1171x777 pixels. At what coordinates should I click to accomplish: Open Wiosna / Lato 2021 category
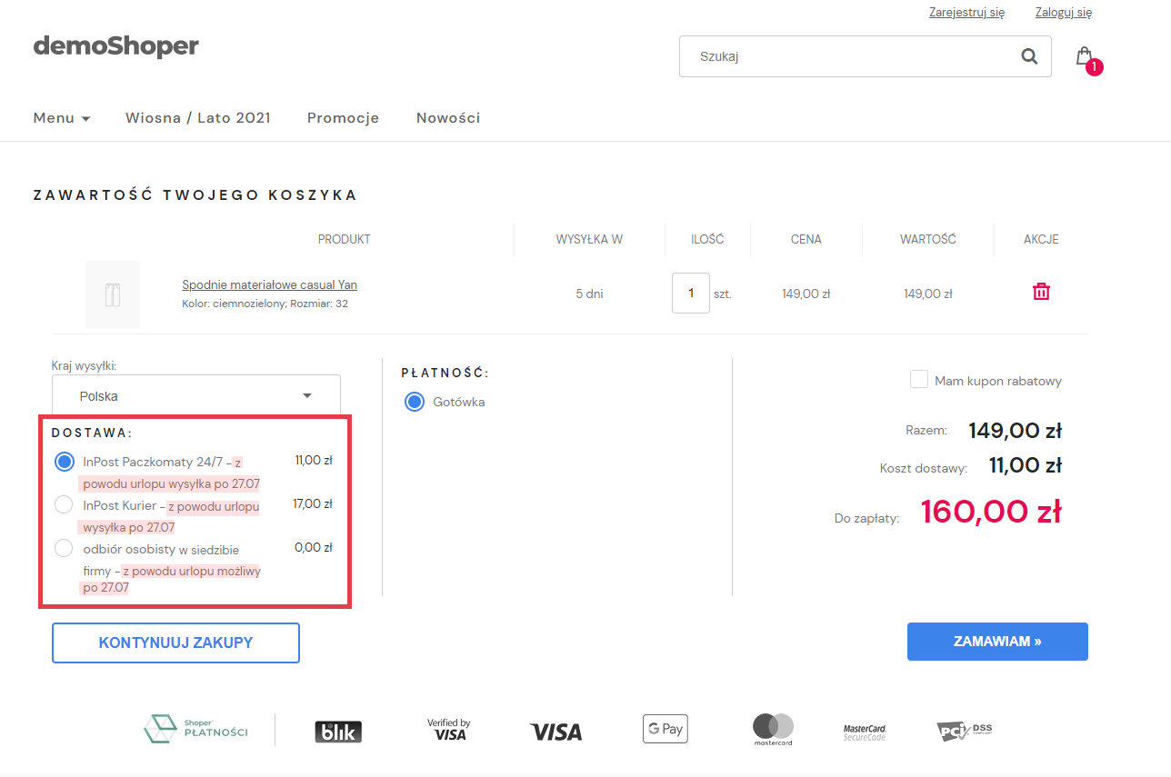[x=198, y=118]
